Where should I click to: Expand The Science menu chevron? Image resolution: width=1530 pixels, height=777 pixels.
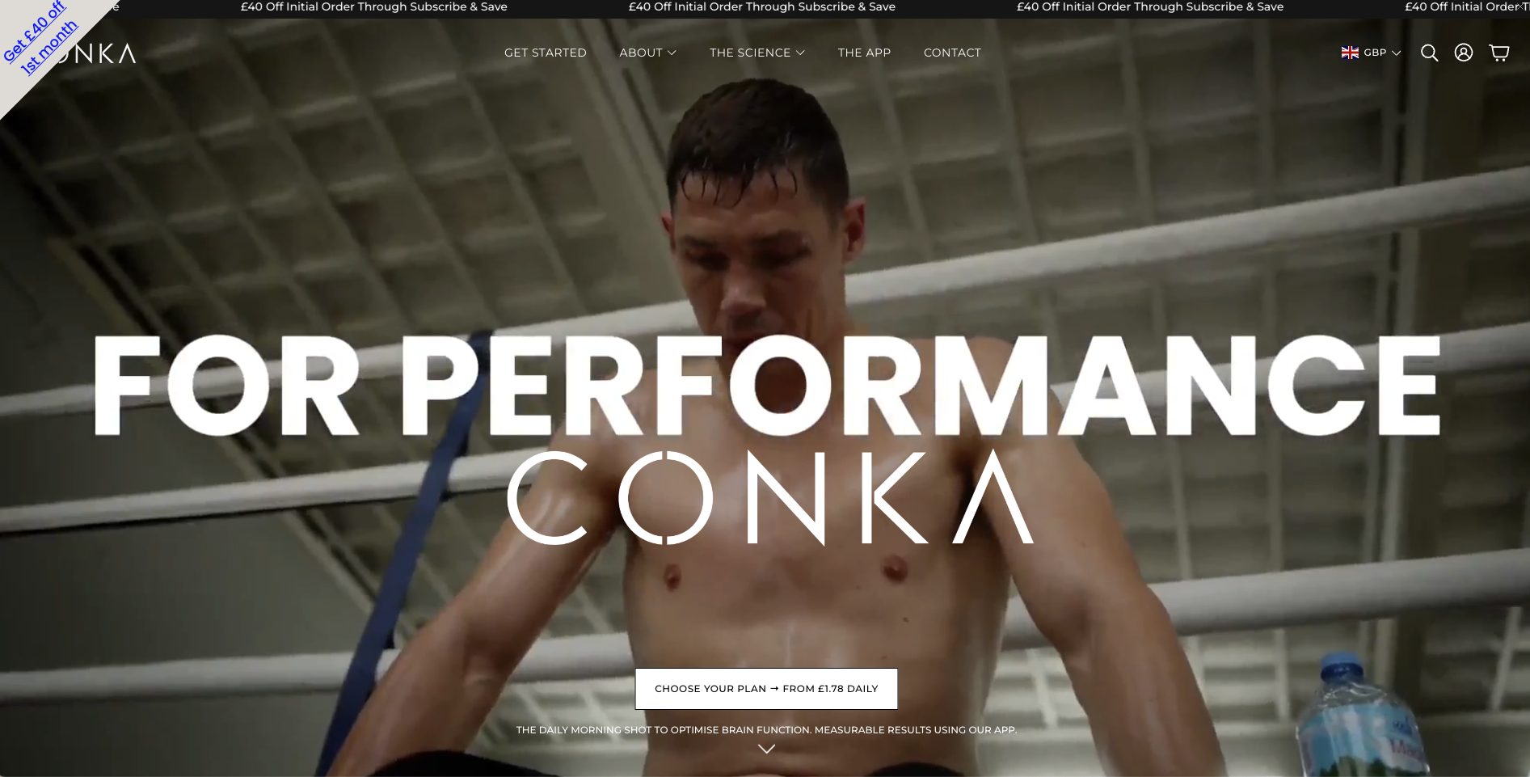800,53
